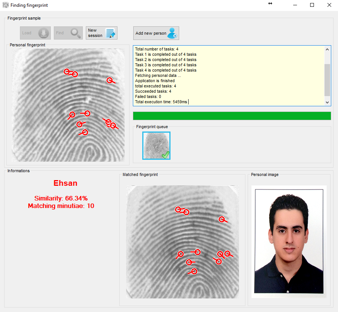Click the Find magnifier icon
This screenshot has height=312, width=338.
tap(76, 33)
